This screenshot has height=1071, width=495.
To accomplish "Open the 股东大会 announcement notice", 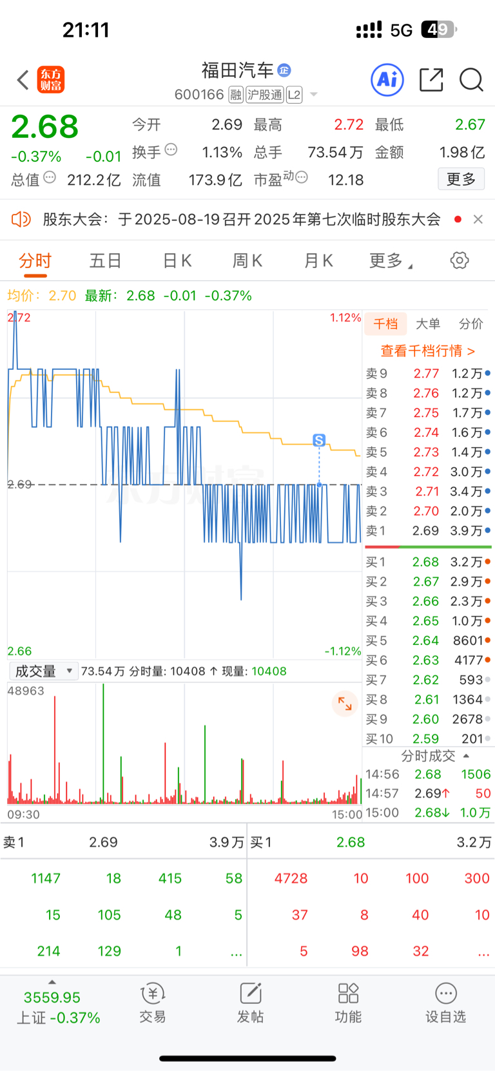I will click(x=242, y=219).
